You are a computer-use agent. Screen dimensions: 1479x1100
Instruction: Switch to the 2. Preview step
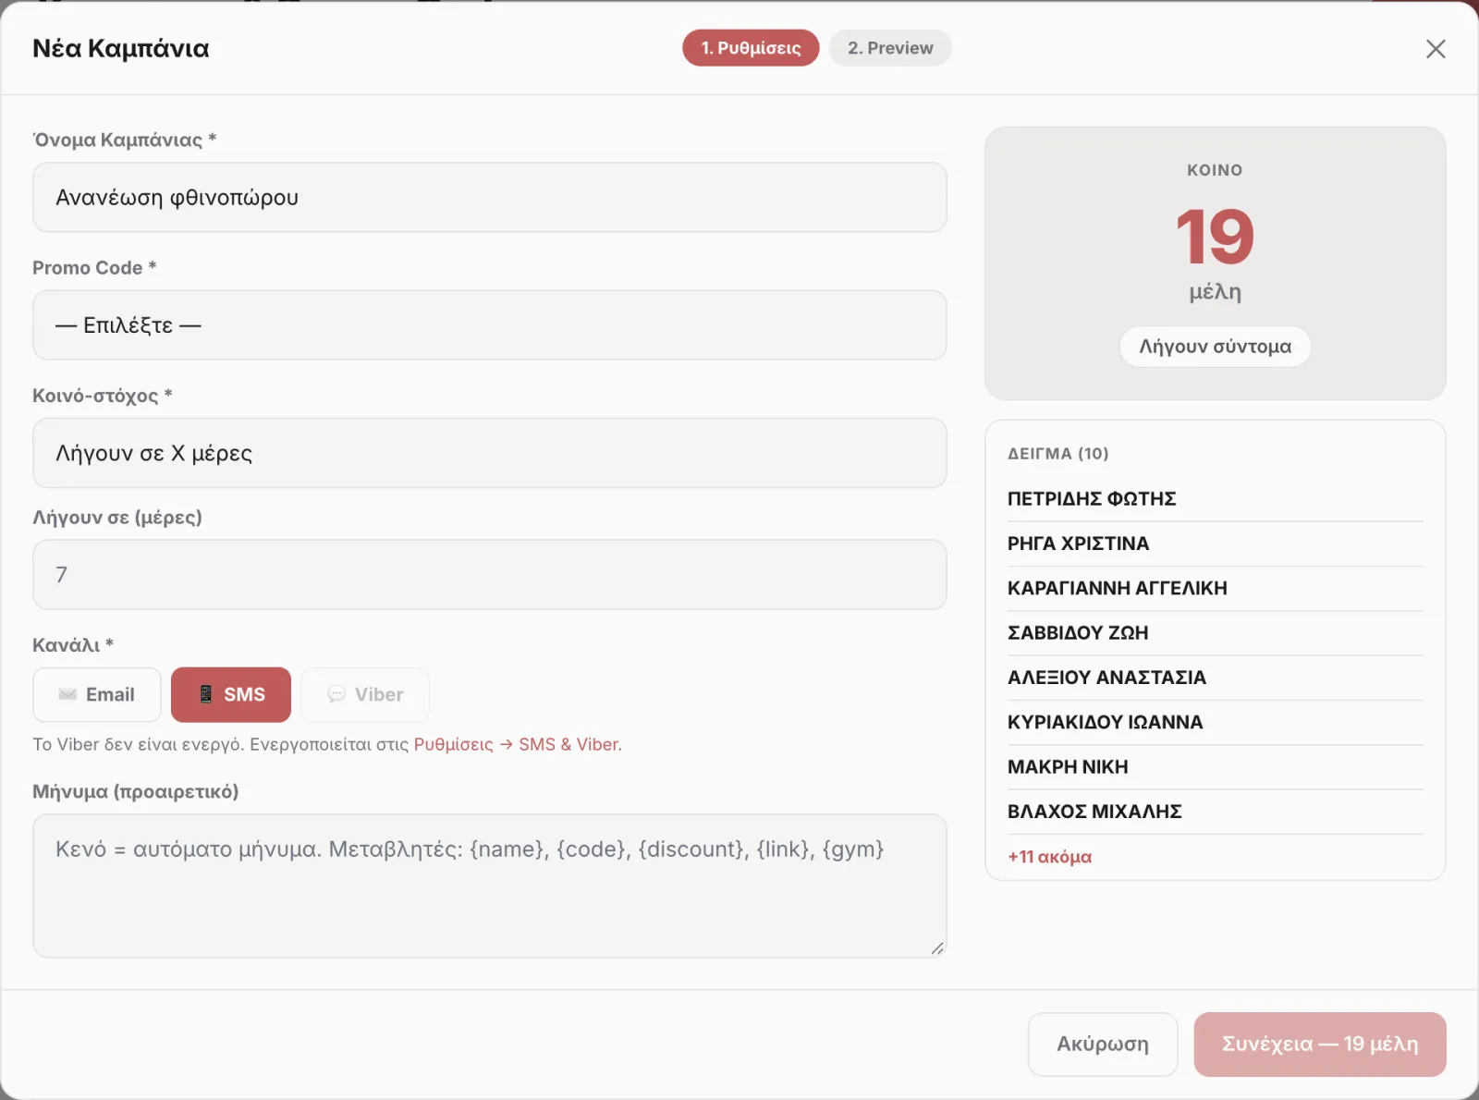coord(890,48)
